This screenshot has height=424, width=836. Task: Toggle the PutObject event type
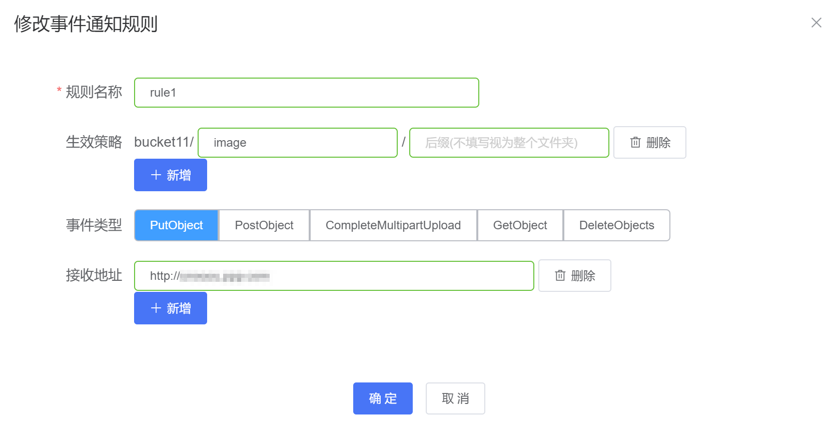(176, 225)
